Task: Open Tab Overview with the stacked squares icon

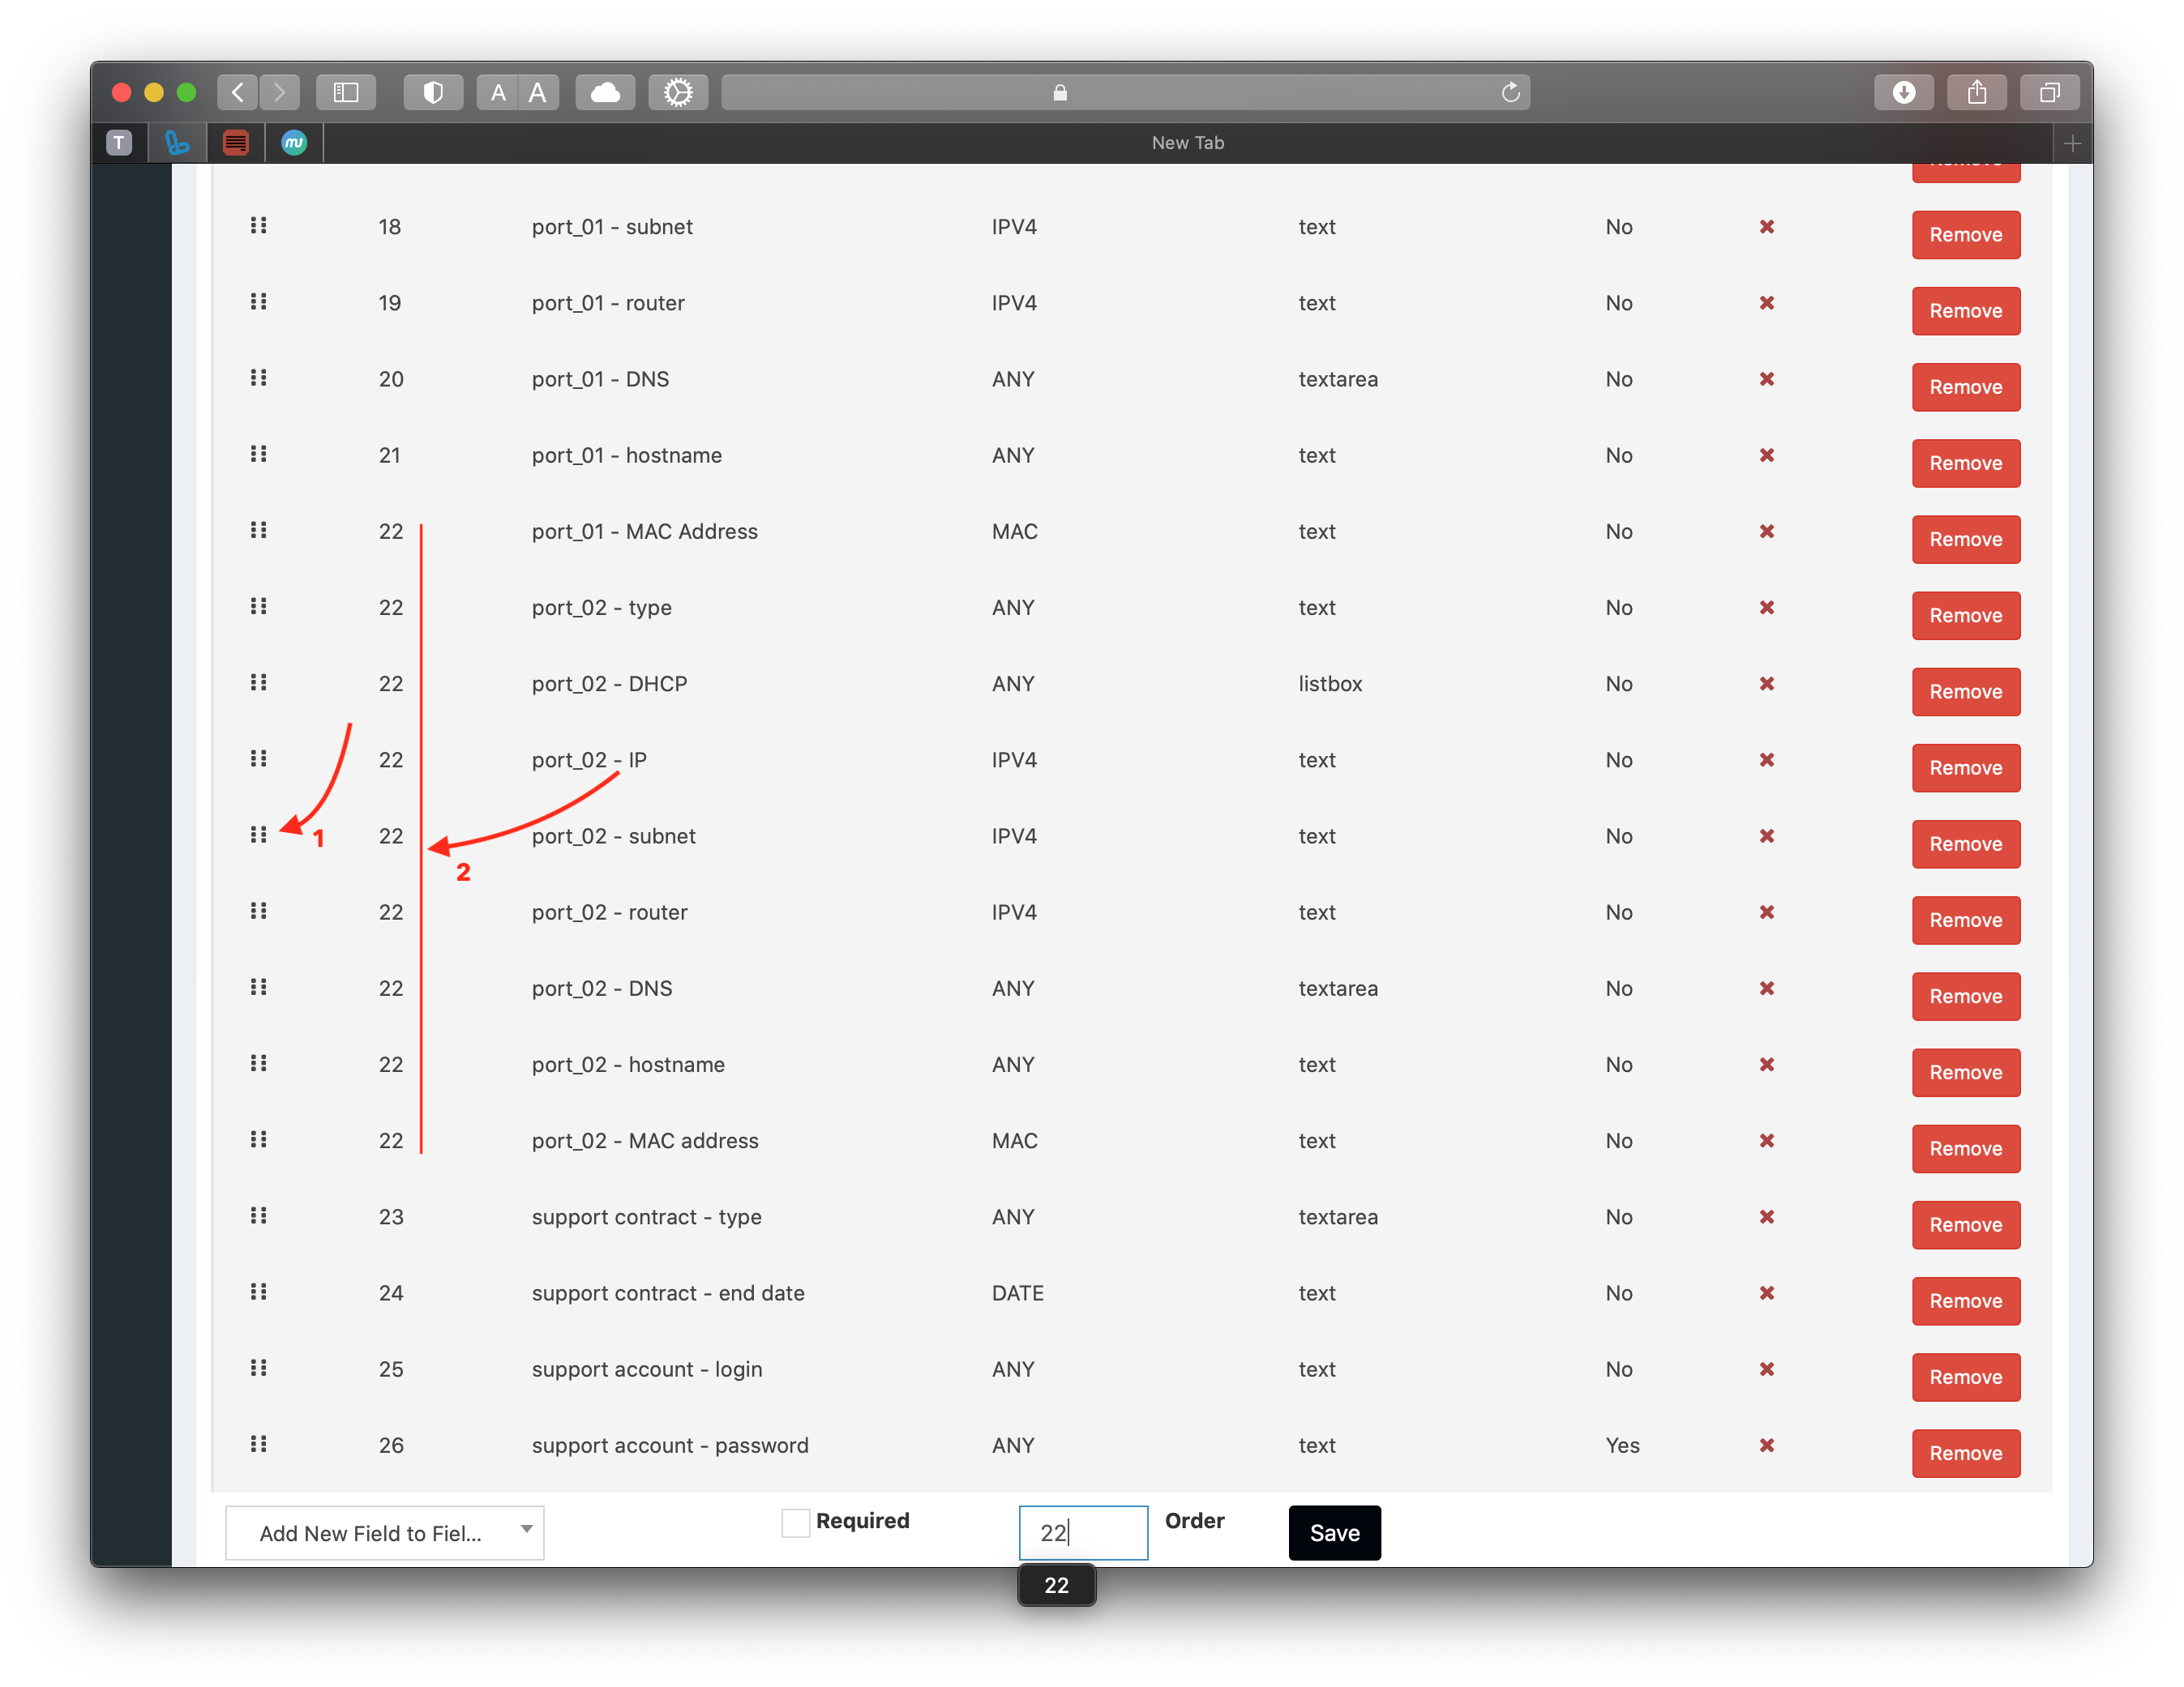Action: coord(2050,92)
